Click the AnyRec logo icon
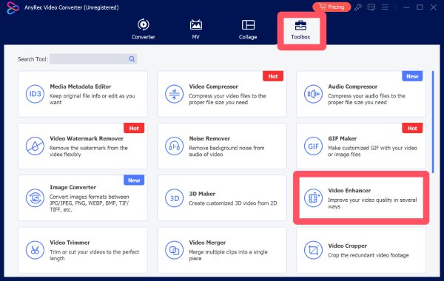444x281 pixels. (13, 7)
